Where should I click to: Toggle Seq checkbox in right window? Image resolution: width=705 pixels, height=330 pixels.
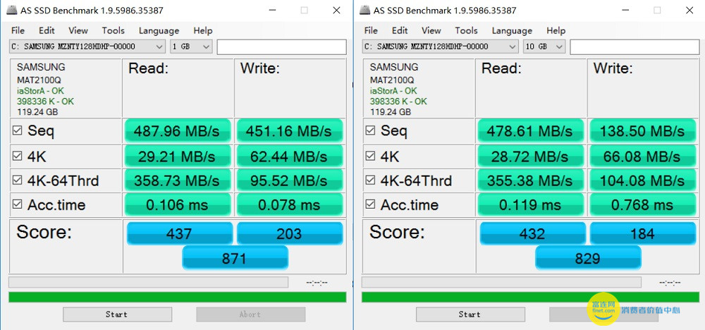(x=370, y=131)
